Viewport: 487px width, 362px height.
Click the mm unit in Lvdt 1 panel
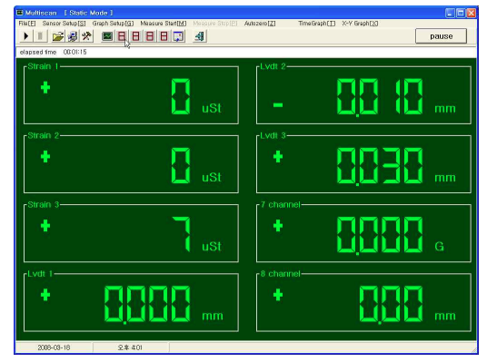click(x=213, y=316)
